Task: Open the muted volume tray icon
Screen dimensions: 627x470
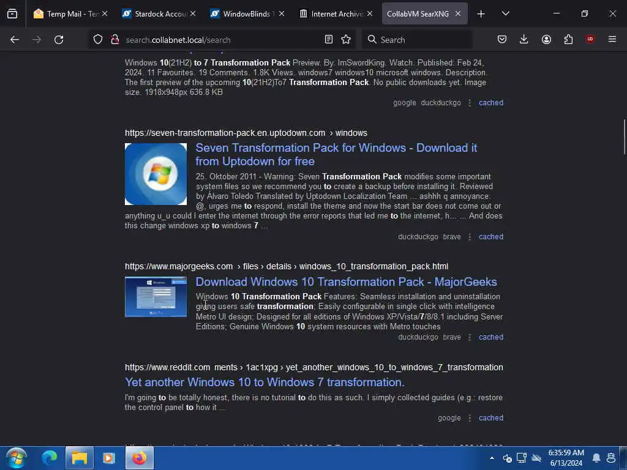Action: [x=507, y=458]
